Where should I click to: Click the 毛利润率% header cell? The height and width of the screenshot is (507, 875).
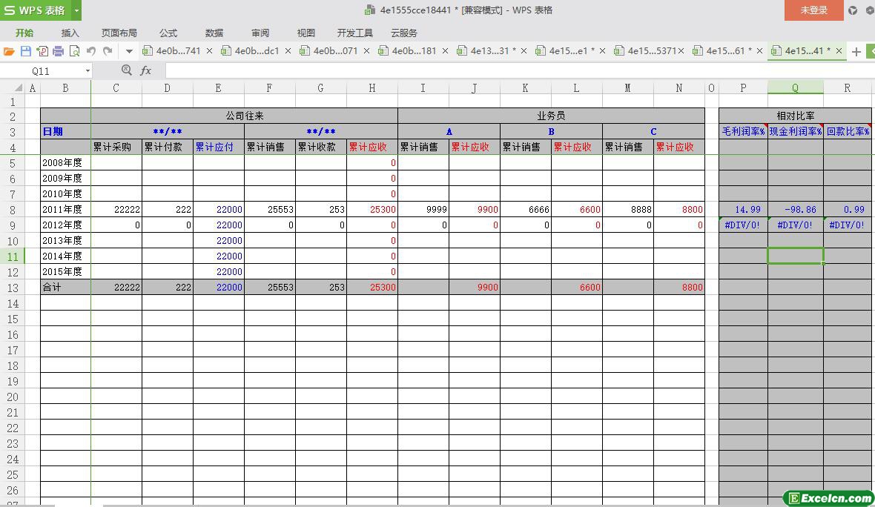click(743, 132)
